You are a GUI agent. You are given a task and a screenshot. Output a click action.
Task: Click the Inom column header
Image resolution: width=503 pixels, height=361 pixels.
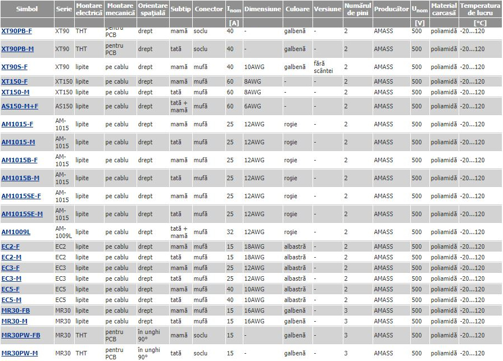[234, 10]
